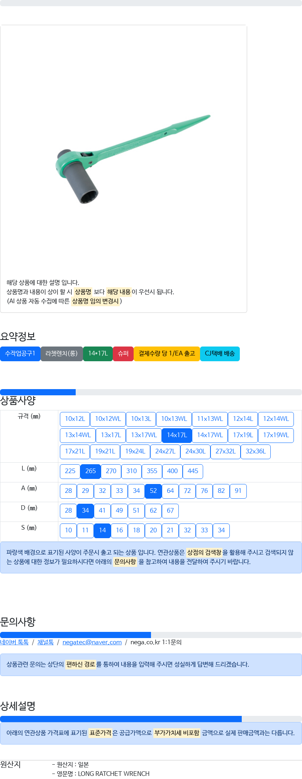The height and width of the screenshot is (779, 302).
Task: Click the red 슈퍼 brand tag
Action: (123, 353)
